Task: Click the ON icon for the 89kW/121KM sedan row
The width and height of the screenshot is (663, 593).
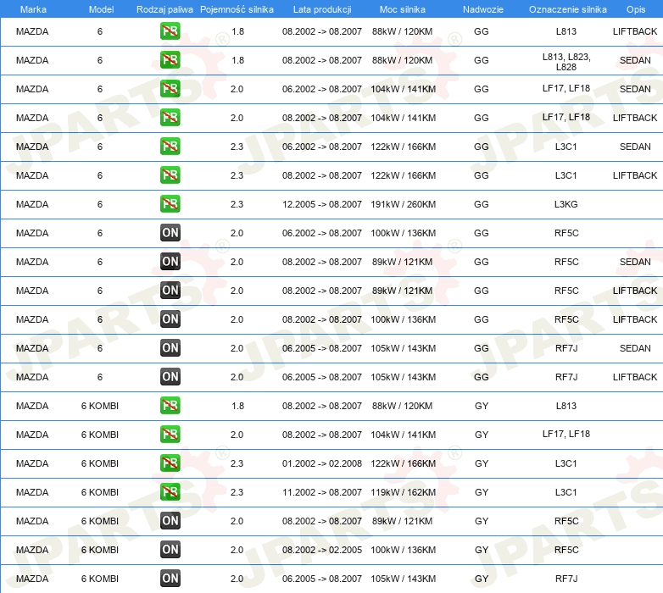Action: 170,262
